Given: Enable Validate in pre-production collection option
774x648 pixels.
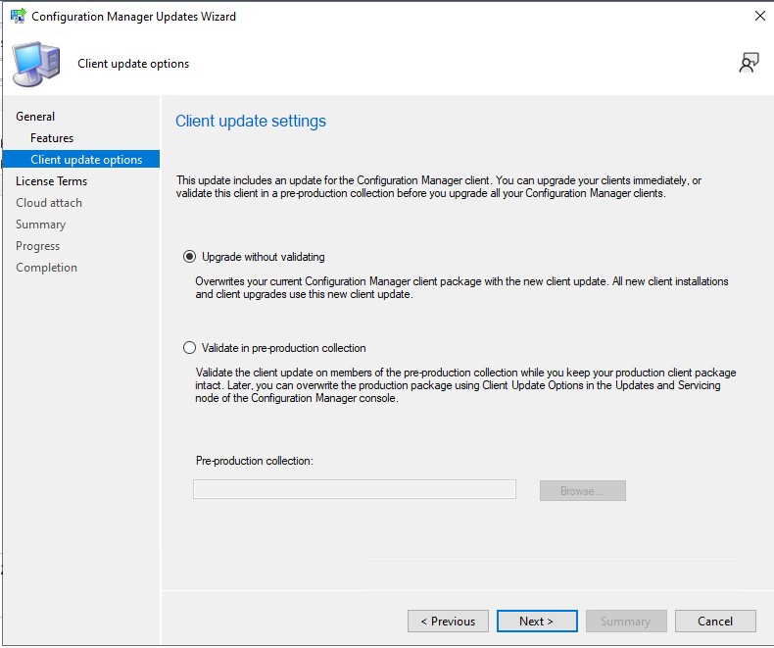Looking at the screenshot, I should 190,348.
